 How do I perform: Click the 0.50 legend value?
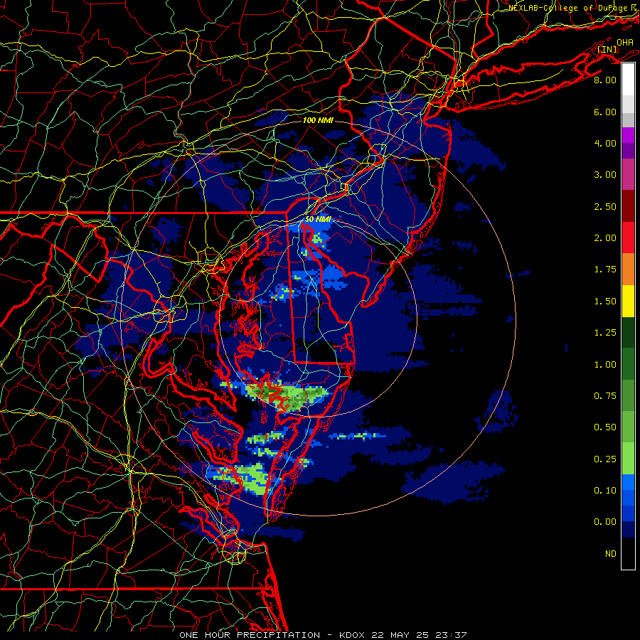tap(605, 427)
